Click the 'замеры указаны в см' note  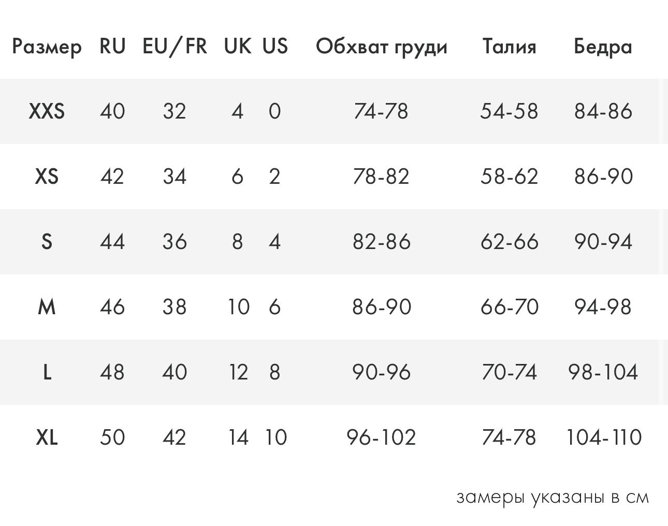[x=553, y=498]
